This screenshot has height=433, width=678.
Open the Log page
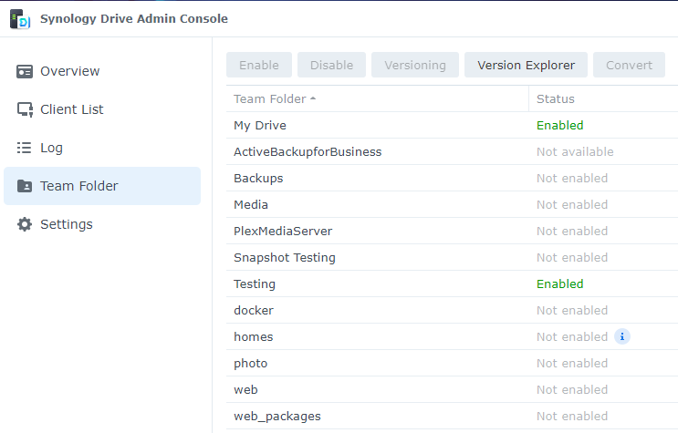[102, 148]
